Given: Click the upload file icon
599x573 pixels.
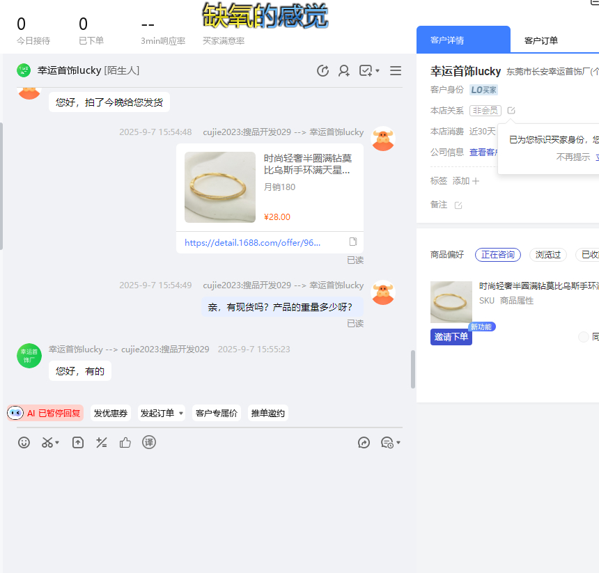Looking at the screenshot, I should click(78, 442).
